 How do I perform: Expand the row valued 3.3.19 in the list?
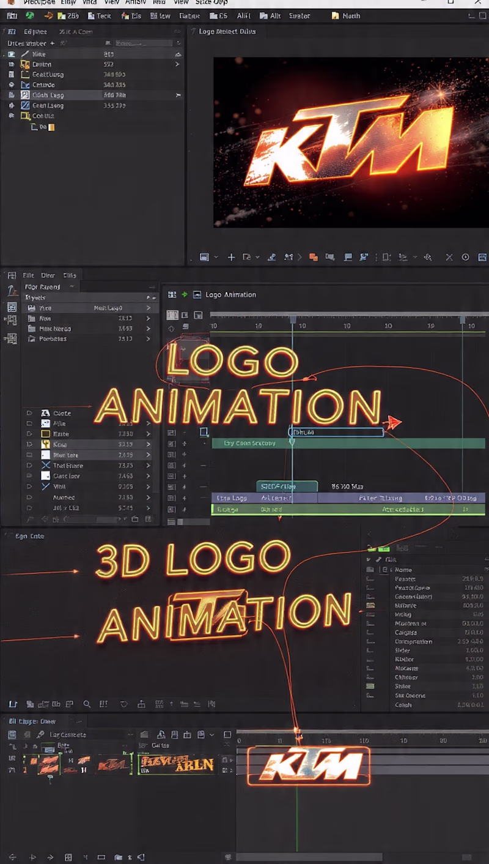tap(148, 444)
